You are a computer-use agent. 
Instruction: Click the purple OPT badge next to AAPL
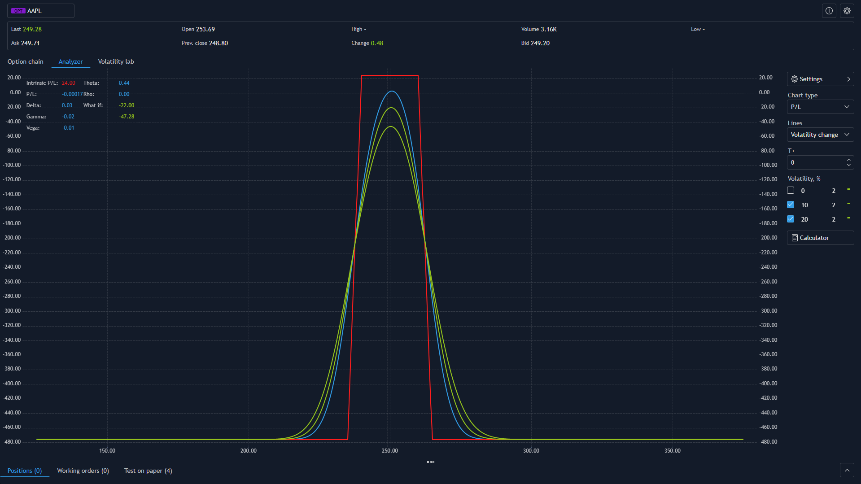[18, 10]
